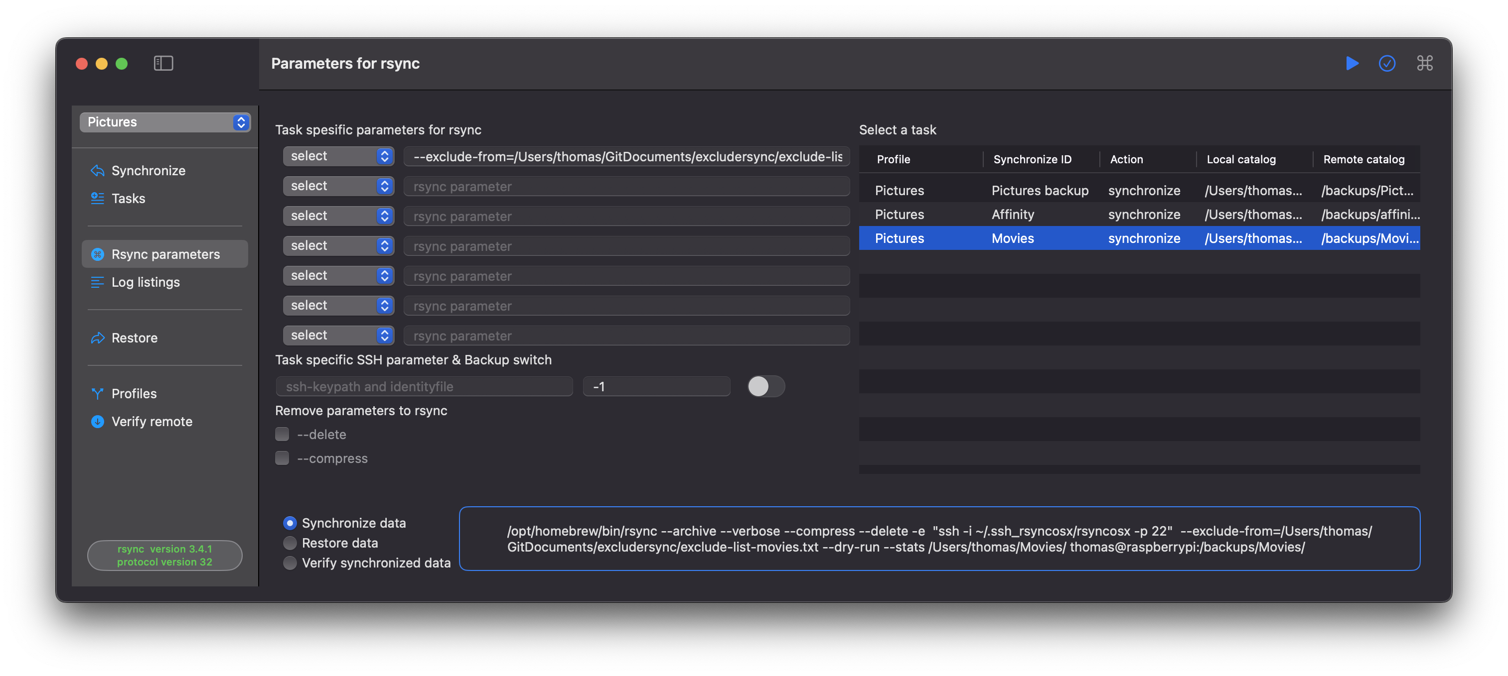Select the Pictures backup task row
Viewport: 1508px width, 676px height.
click(x=1139, y=191)
